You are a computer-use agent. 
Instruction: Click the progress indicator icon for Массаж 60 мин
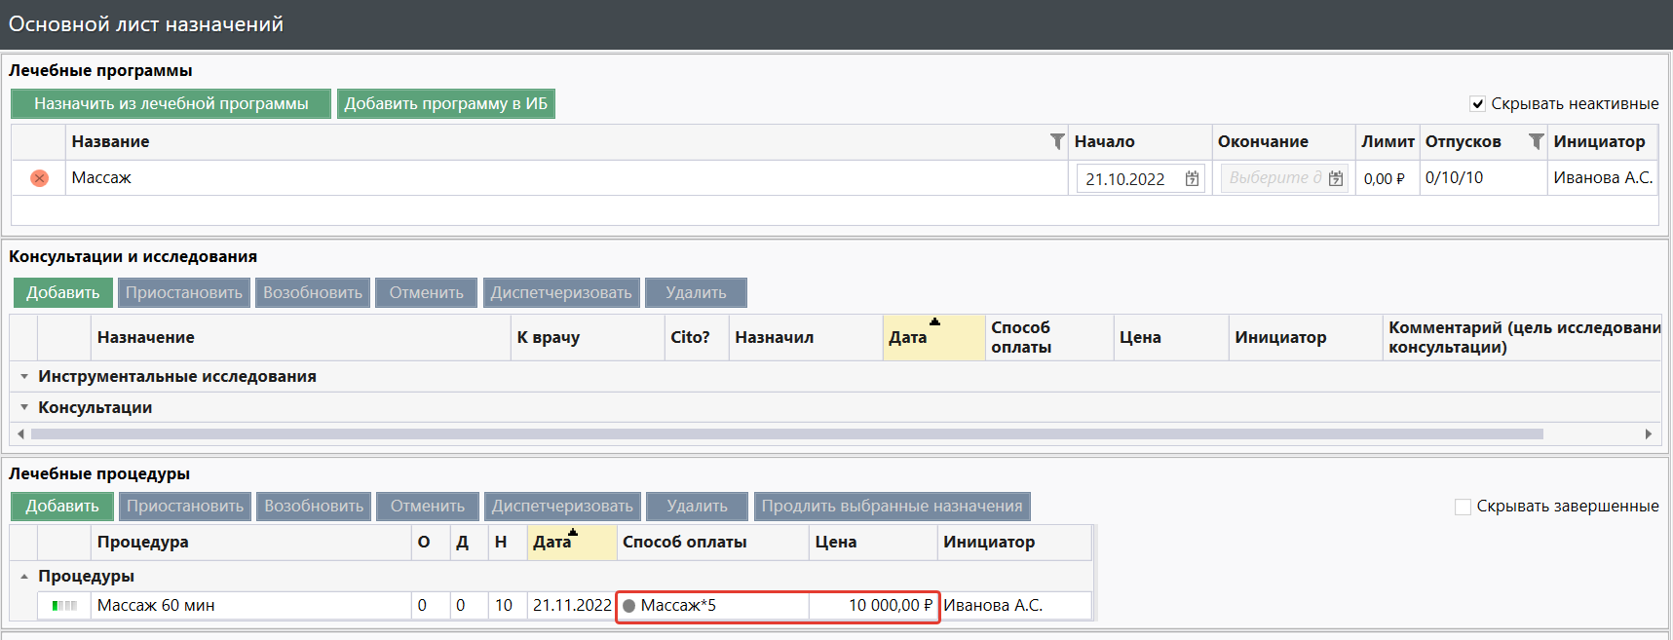64,606
